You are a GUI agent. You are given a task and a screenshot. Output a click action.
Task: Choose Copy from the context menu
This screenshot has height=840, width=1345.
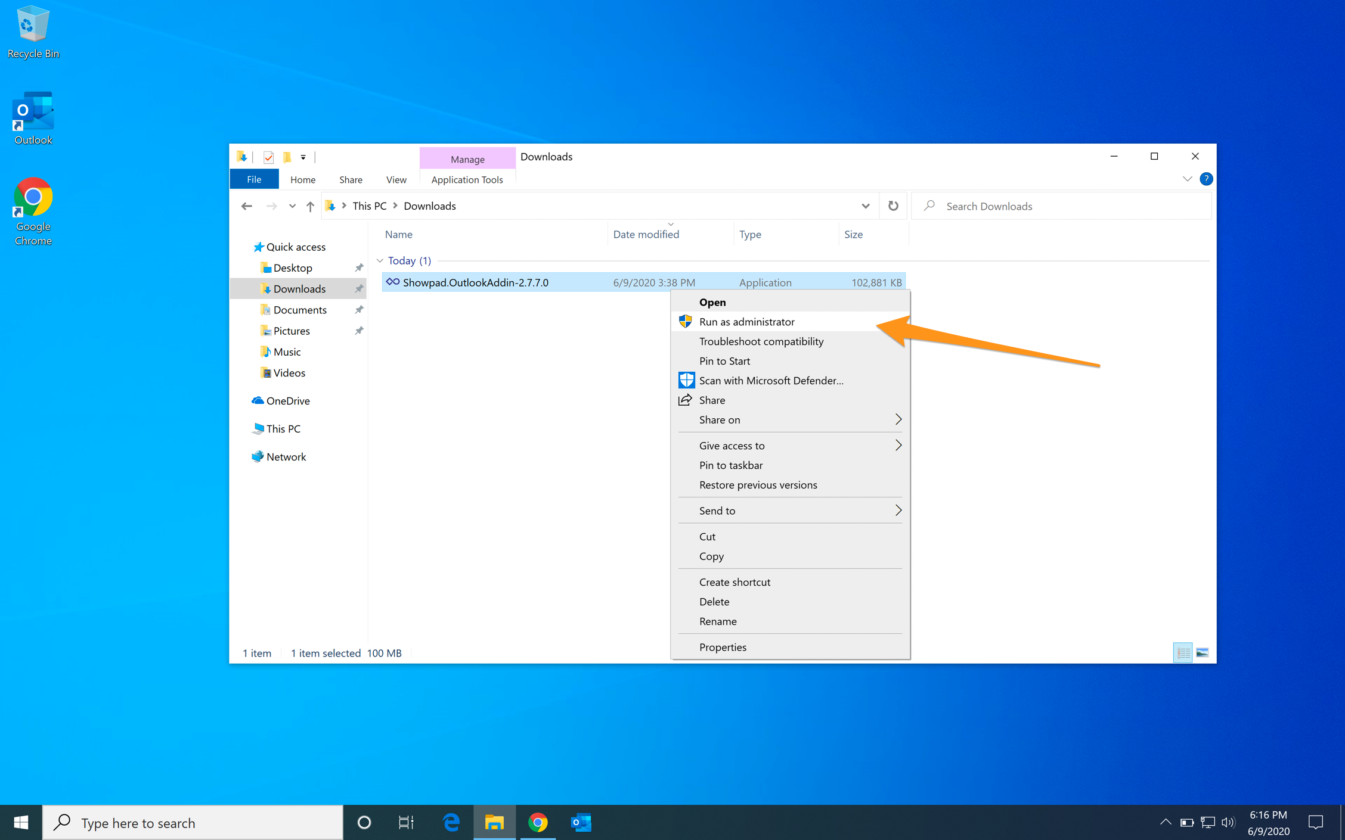(790, 556)
